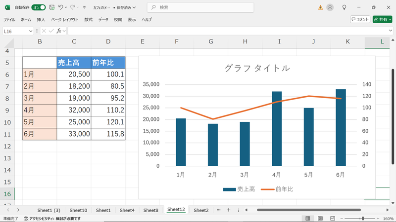This screenshot has height=222, width=396.
Task: Select the 数式 ribbon tab
Action: point(89,19)
